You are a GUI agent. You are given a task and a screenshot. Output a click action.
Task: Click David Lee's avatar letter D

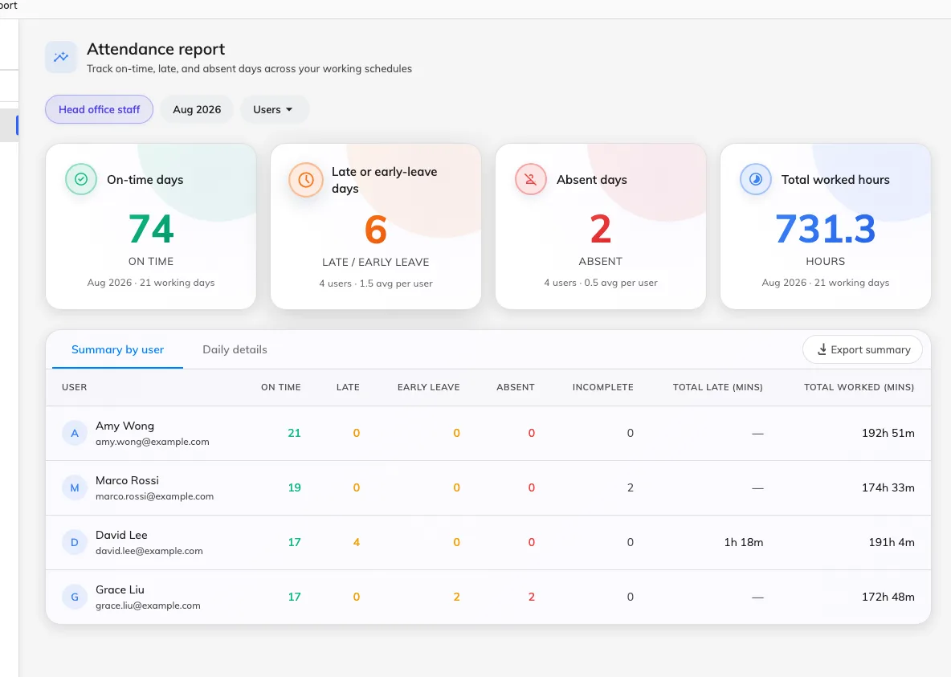(75, 542)
